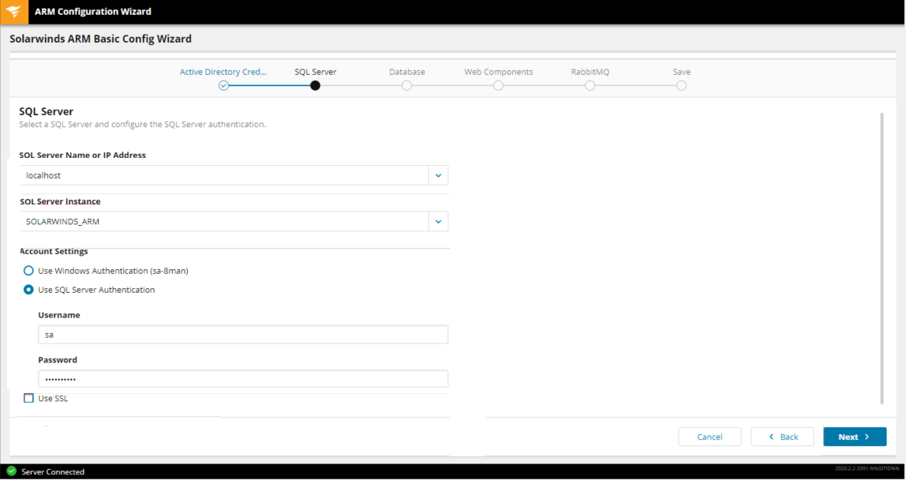Viewport: 906px width, 480px height.
Task: Open the SQL Server Instance dropdown arrow
Action: point(438,222)
